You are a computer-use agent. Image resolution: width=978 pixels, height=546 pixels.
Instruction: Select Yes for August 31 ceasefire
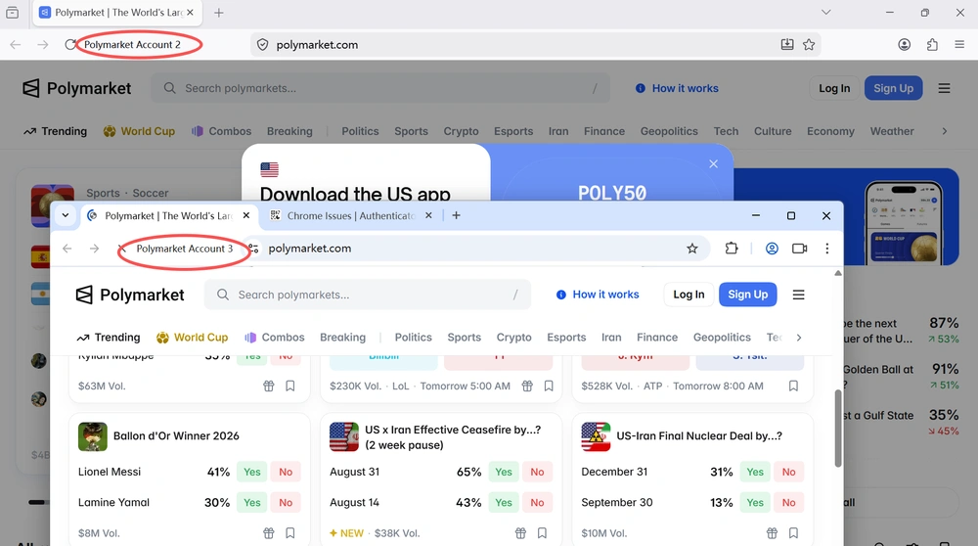pyautogui.click(x=504, y=472)
